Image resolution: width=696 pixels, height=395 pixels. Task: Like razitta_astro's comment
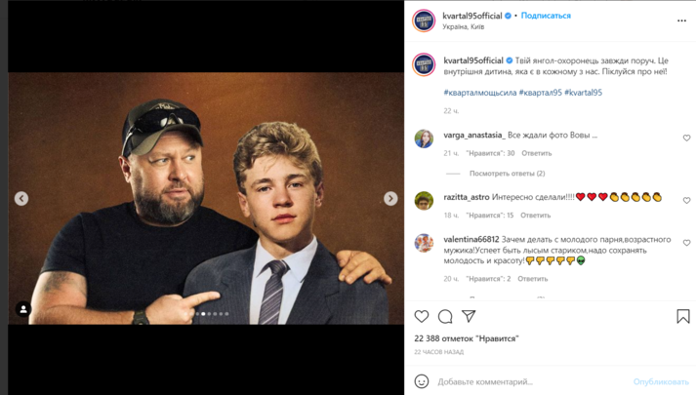click(x=686, y=201)
